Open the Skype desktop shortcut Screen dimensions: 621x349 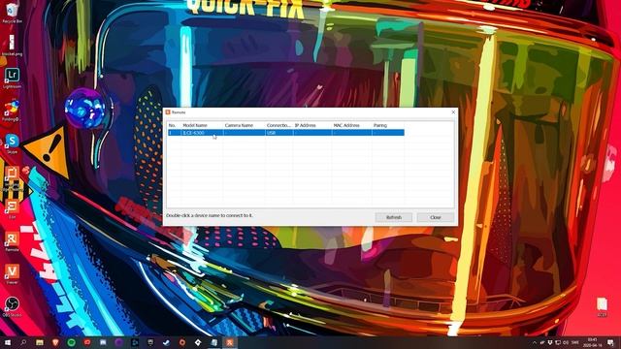pyautogui.click(x=12, y=143)
